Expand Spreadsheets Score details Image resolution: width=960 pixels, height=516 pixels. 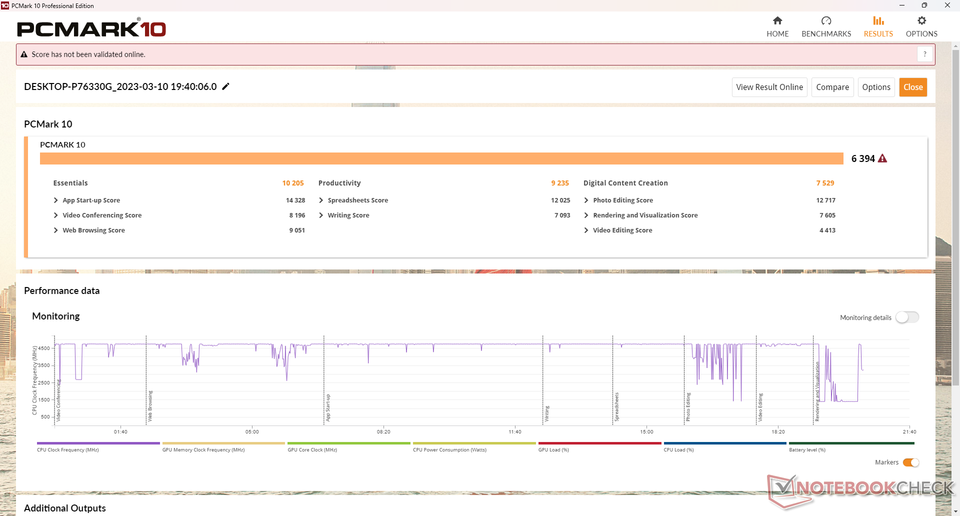tap(321, 200)
